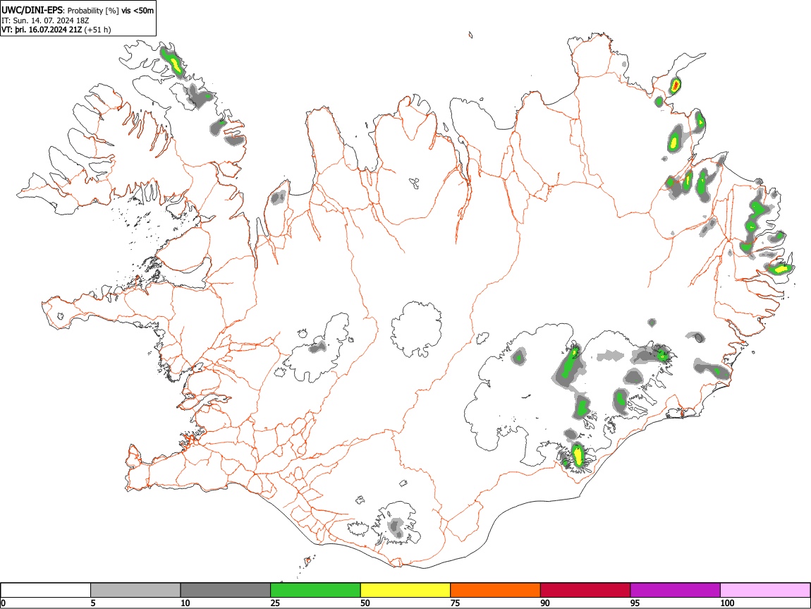
Task: Click the 'vis <50m' label
Action: (x=138, y=11)
